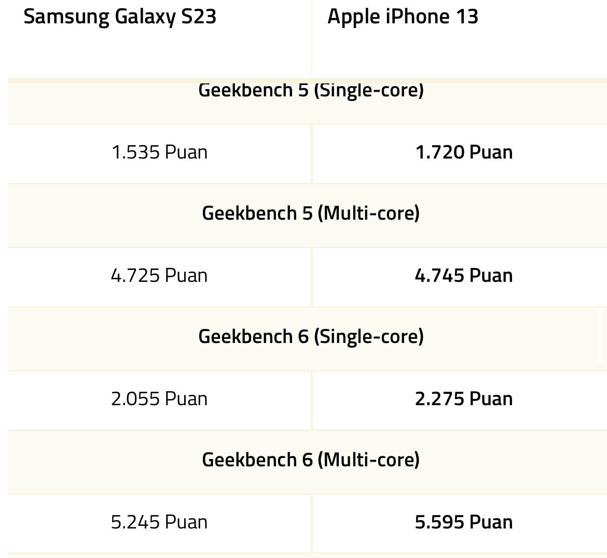The width and height of the screenshot is (607, 558).
Task: Select the Geekbench 5 (Single-core) section heading
Action: point(311,91)
